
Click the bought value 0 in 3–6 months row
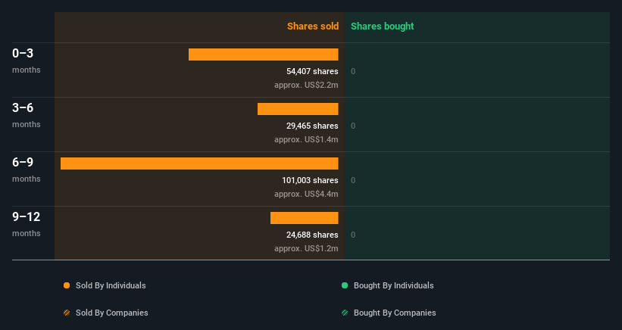(x=353, y=126)
